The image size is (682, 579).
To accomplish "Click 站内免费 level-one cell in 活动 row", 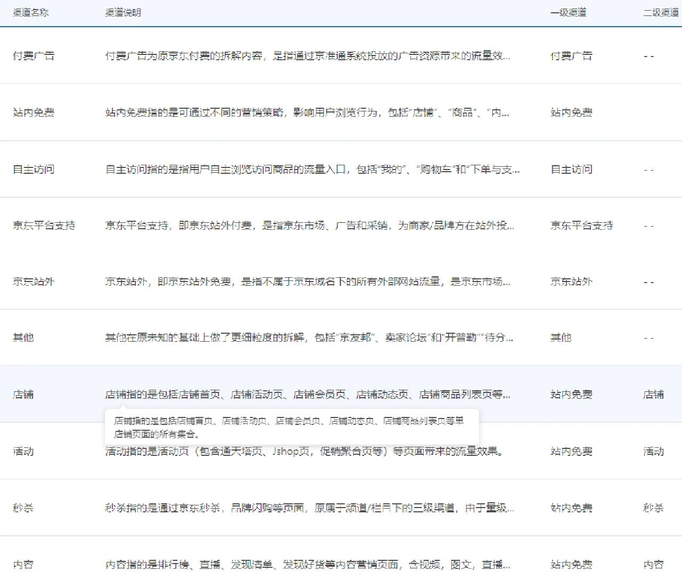I will point(571,452).
